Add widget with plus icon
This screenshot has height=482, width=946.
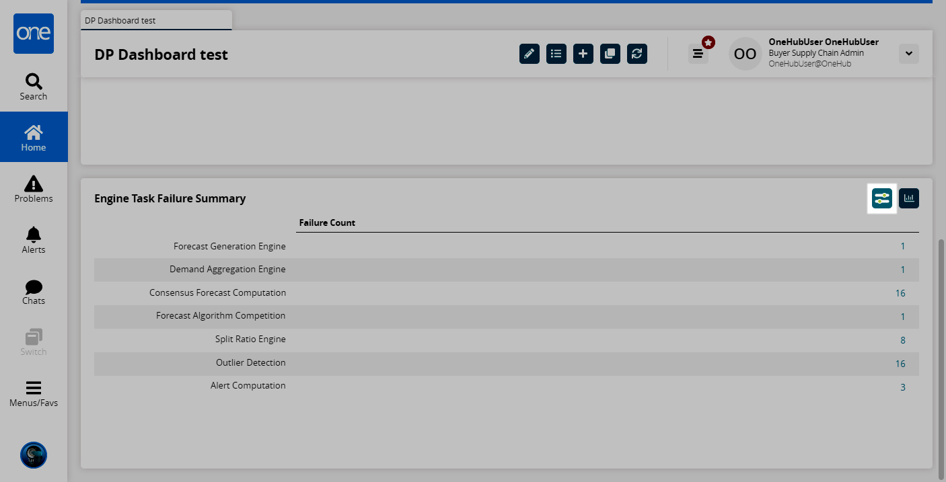583,54
